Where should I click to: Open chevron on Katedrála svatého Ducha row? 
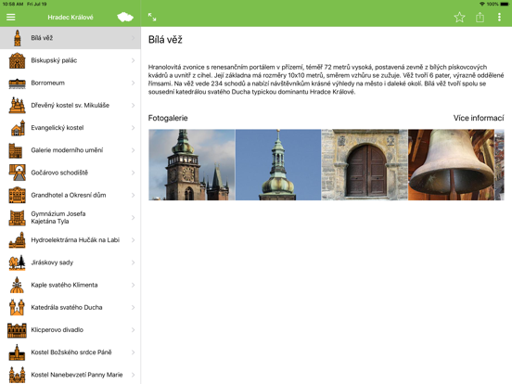(134, 307)
